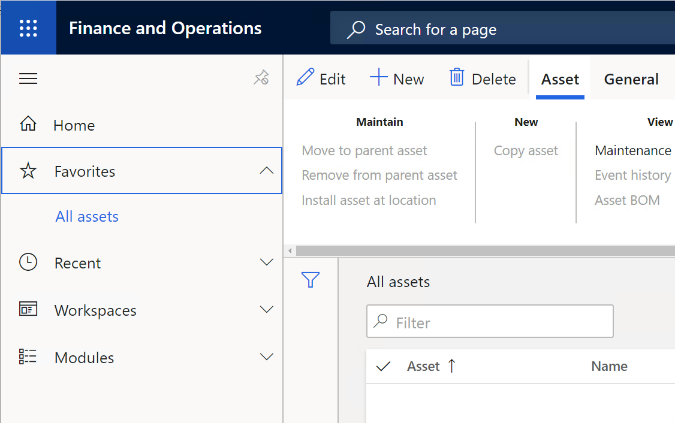675x423 pixels.
Task: Click the New button label
Action: 408,79
